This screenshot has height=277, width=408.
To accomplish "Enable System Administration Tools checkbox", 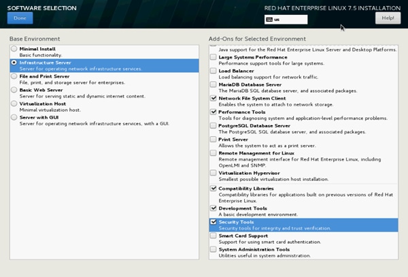I will [214, 249].
